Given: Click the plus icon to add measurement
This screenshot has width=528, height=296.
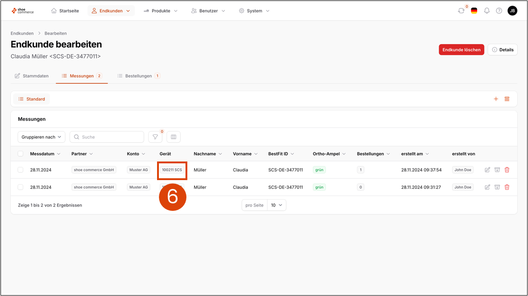Looking at the screenshot, I should (496, 99).
